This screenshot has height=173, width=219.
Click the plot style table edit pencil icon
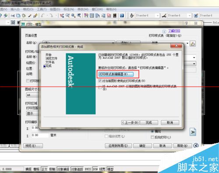tap(193, 44)
